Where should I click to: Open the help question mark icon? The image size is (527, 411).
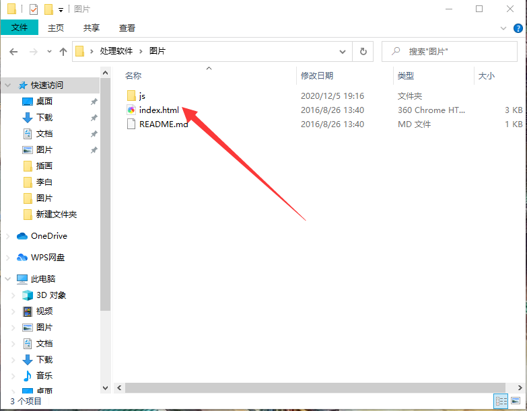[x=518, y=28]
